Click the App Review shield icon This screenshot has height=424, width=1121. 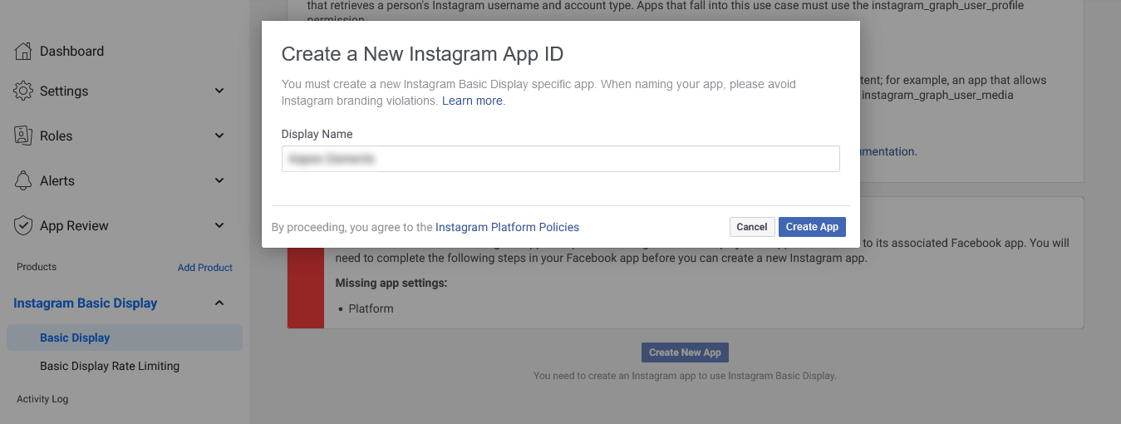pos(23,225)
